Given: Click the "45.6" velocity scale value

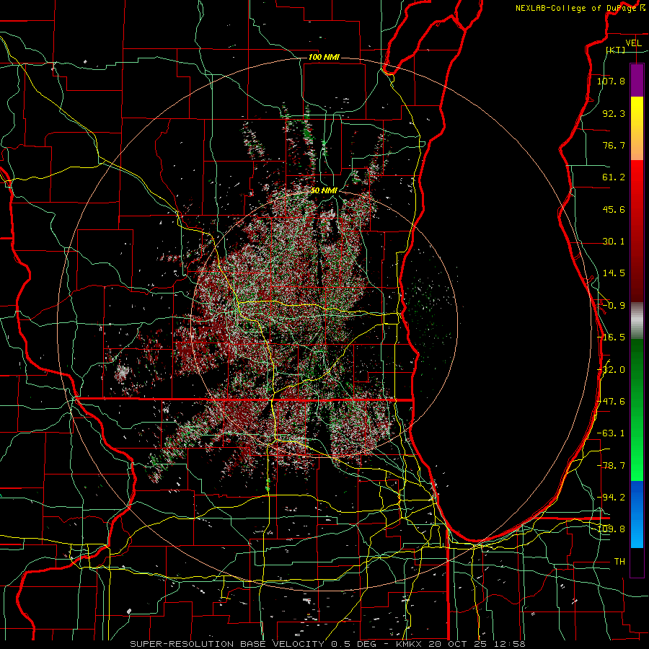Looking at the screenshot, I should coord(614,209).
